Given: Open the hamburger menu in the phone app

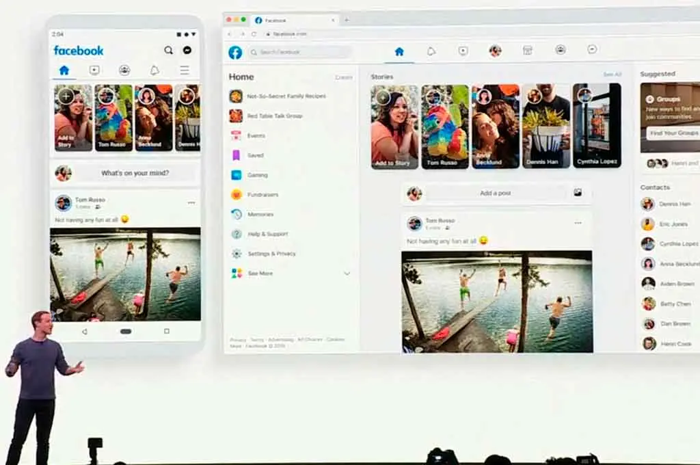Looking at the screenshot, I should [x=185, y=70].
